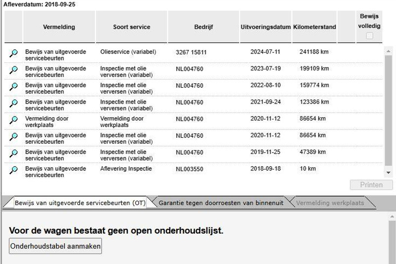396x264 pixels.
Task: Click magnifier icon for 2023-07-19 service row
Action: [x=13, y=70]
